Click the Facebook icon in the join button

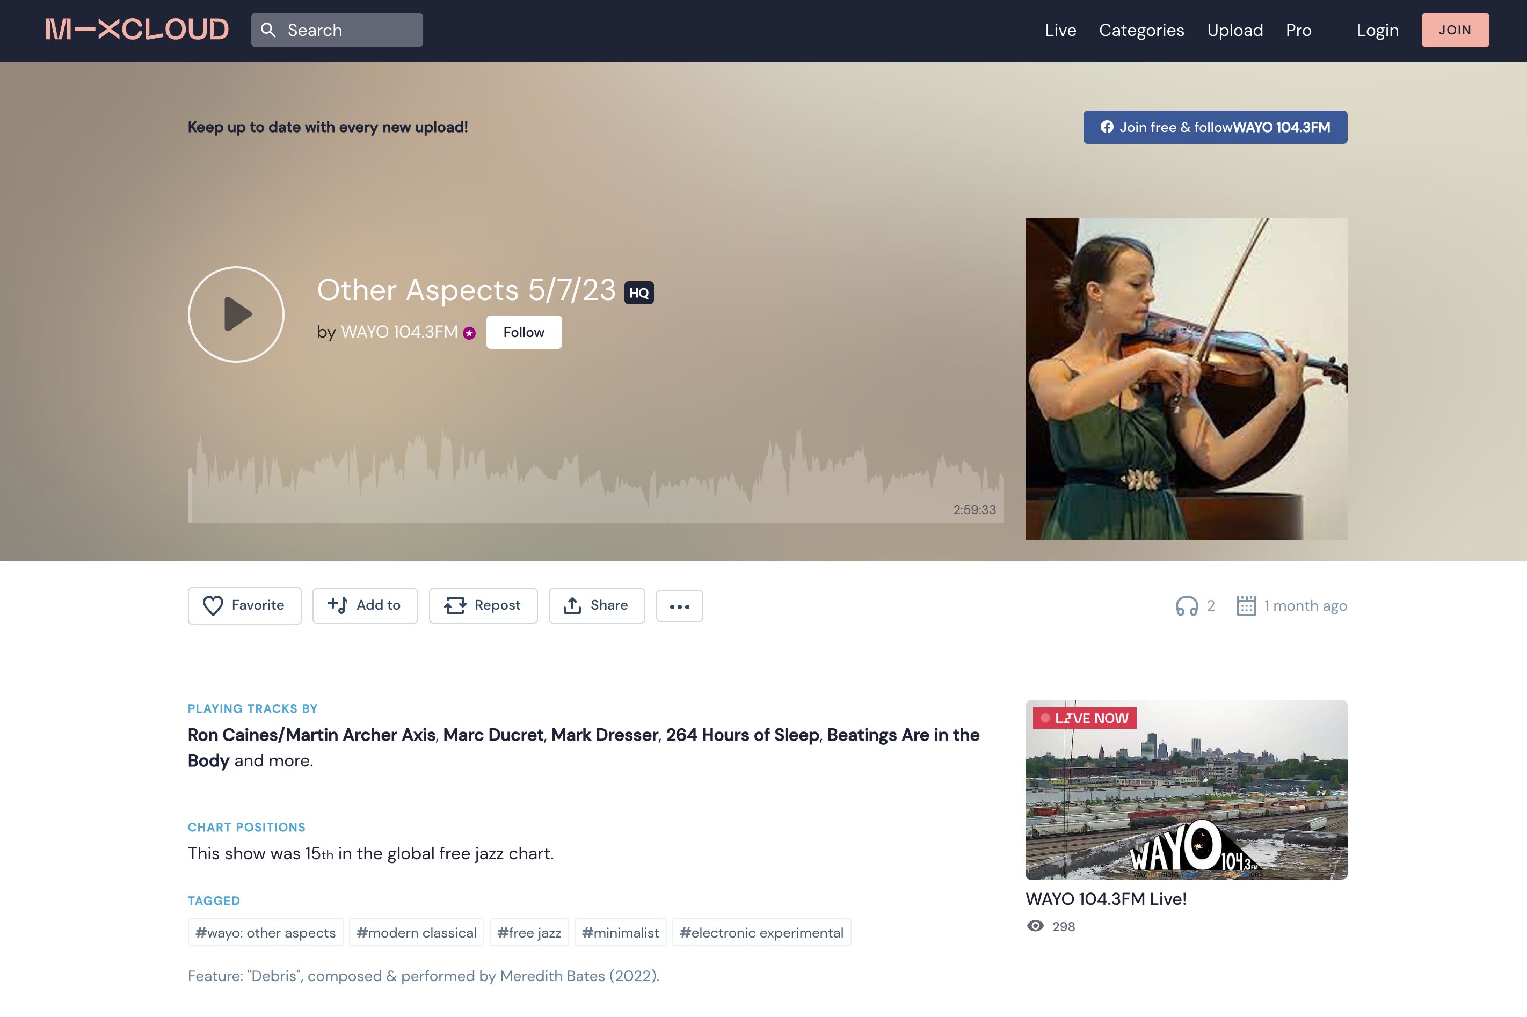tap(1107, 127)
